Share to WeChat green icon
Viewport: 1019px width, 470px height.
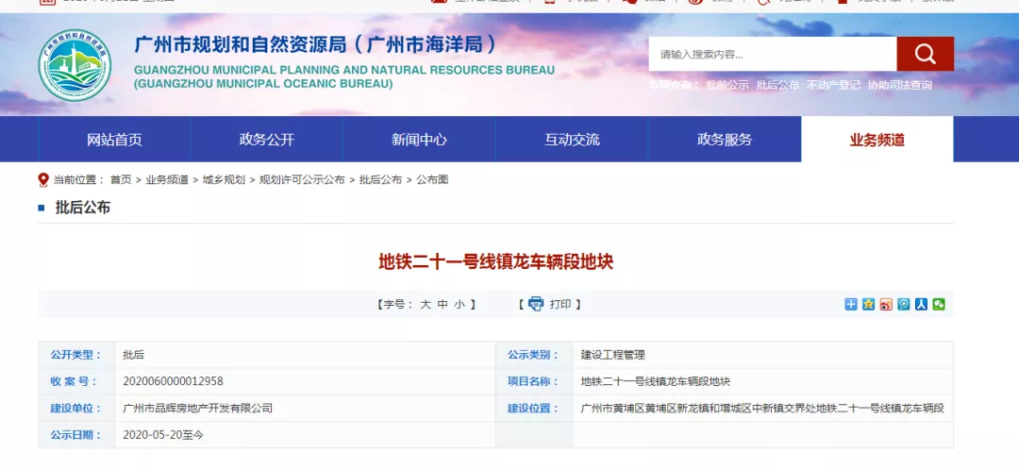[939, 304]
